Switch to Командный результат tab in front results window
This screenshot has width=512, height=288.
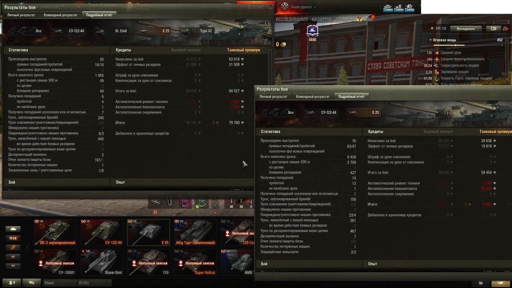[313, 96]
